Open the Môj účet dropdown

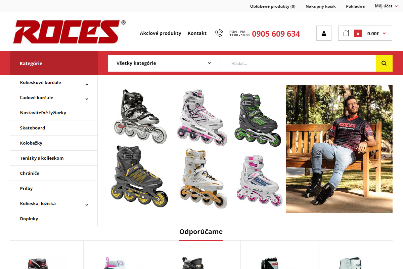(x=386, y=6)
